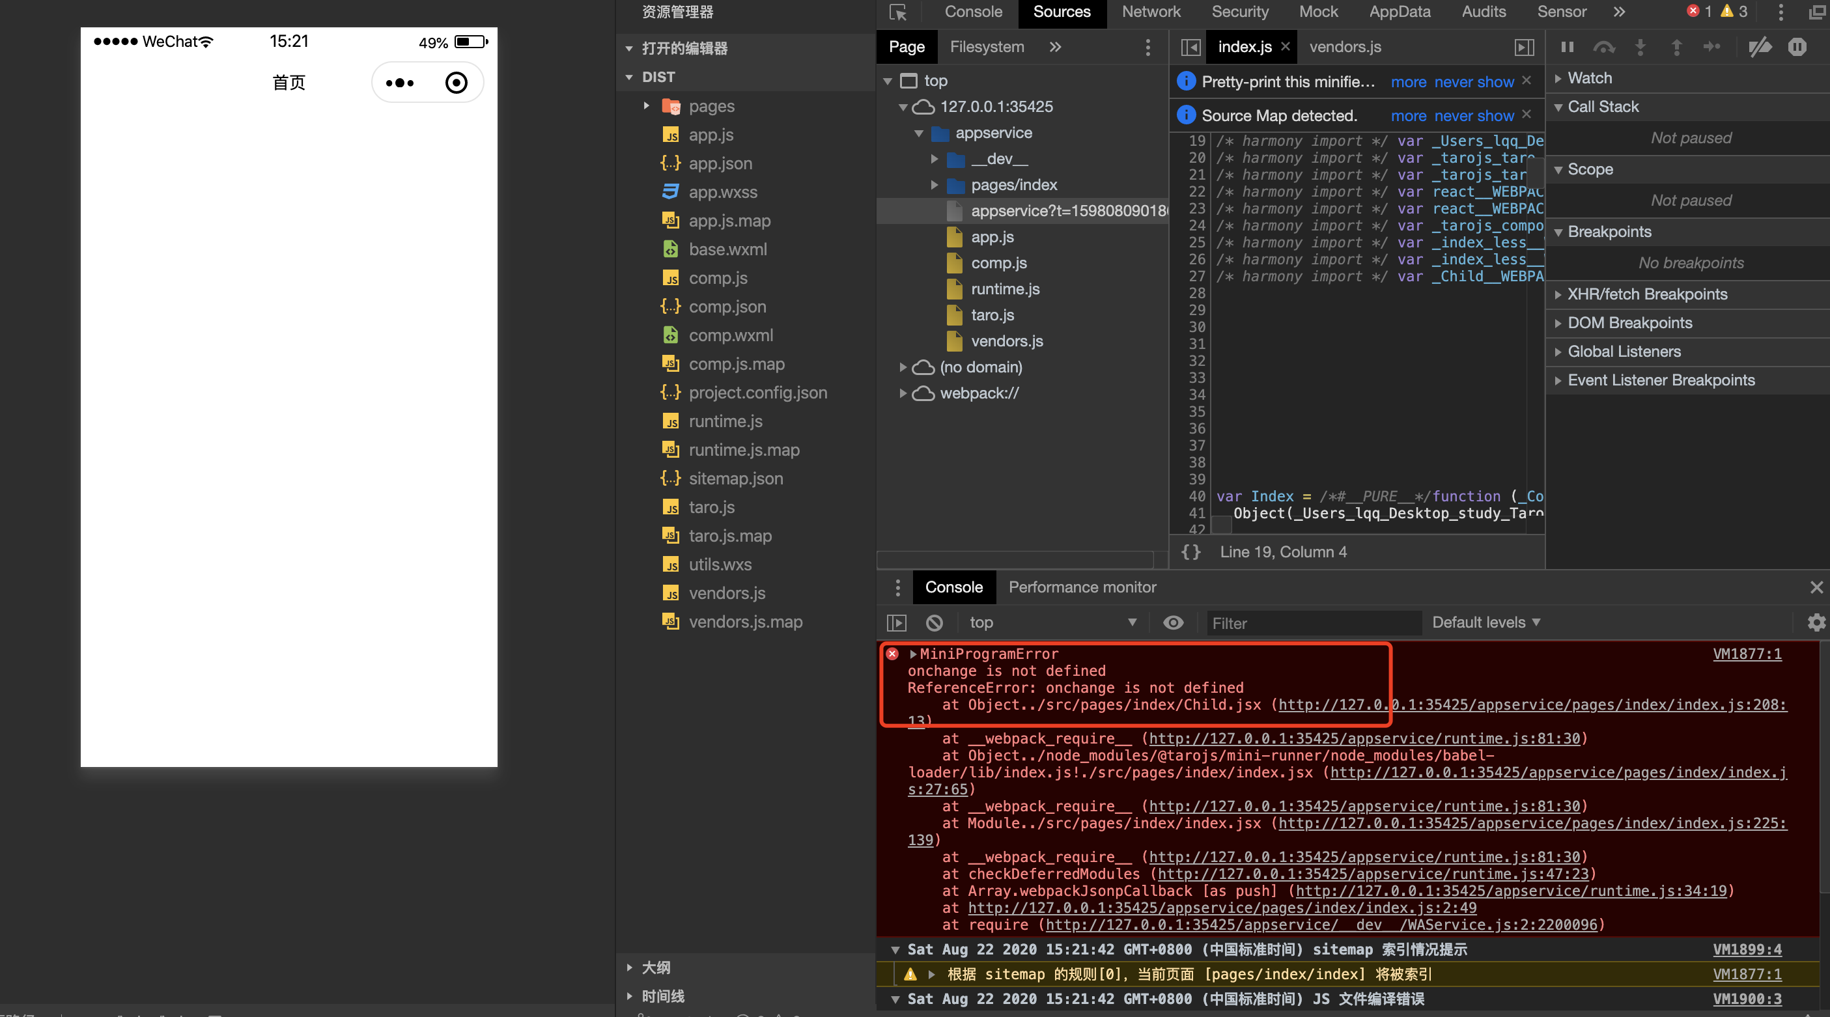Open the Default levels dropdown
The width and height of the screenshot is (1830, 1017).
point(1485,623)
